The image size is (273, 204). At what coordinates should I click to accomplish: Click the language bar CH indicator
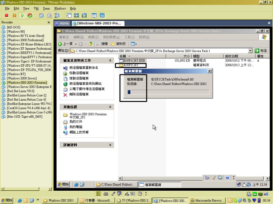[x=98, y=193]
